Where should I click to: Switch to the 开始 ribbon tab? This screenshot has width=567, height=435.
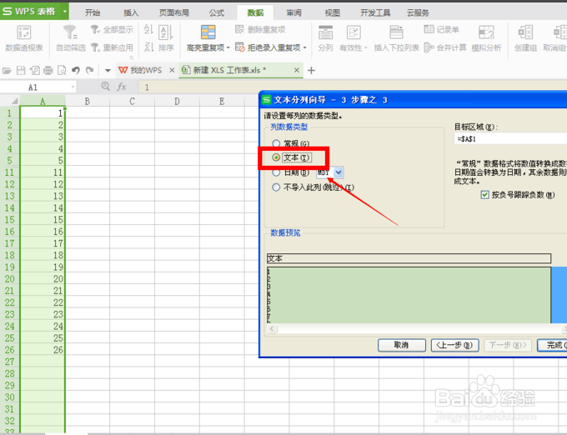[93, 13]
